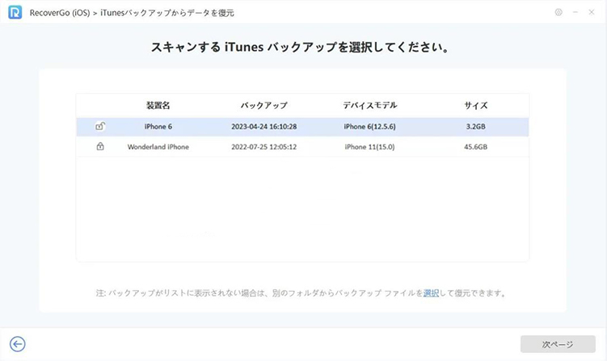Go back using the circled arrow icon
The image size is (607, 361).
tap(18, 344)
